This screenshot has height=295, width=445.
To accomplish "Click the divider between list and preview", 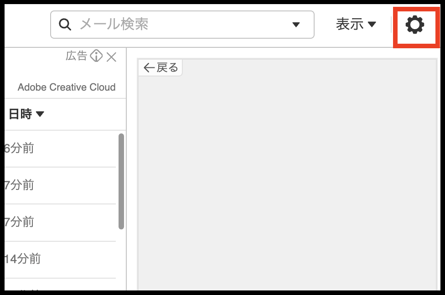I will pyautogui.click(x=126, y=182).
